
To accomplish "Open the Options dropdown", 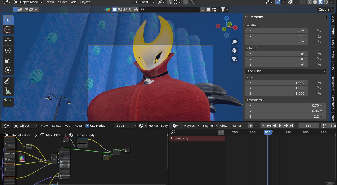I will (x=326, y=9).
